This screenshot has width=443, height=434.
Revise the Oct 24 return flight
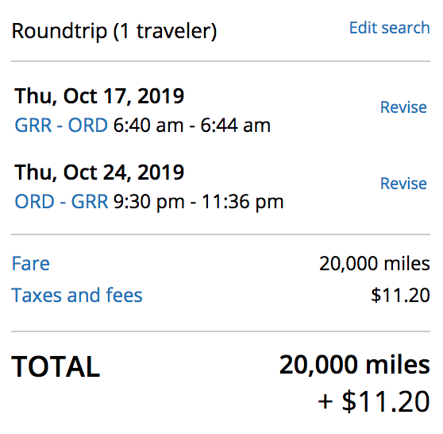click(x=403, y=184)
